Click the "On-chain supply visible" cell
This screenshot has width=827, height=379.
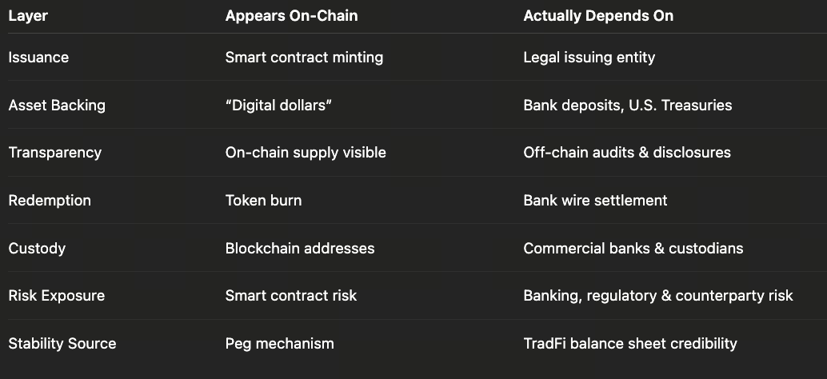pyautogui.click(x=306, y=153)
